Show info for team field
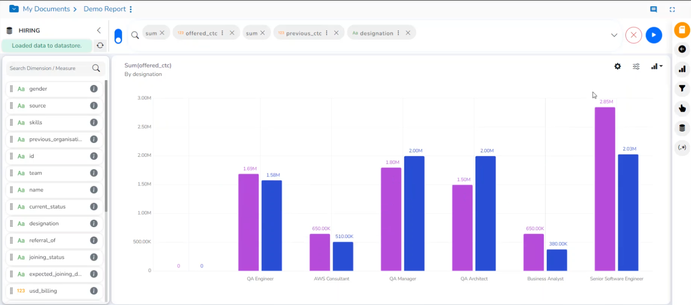The width and height of the screenshot is (691, 305). (x=94, y=173)
